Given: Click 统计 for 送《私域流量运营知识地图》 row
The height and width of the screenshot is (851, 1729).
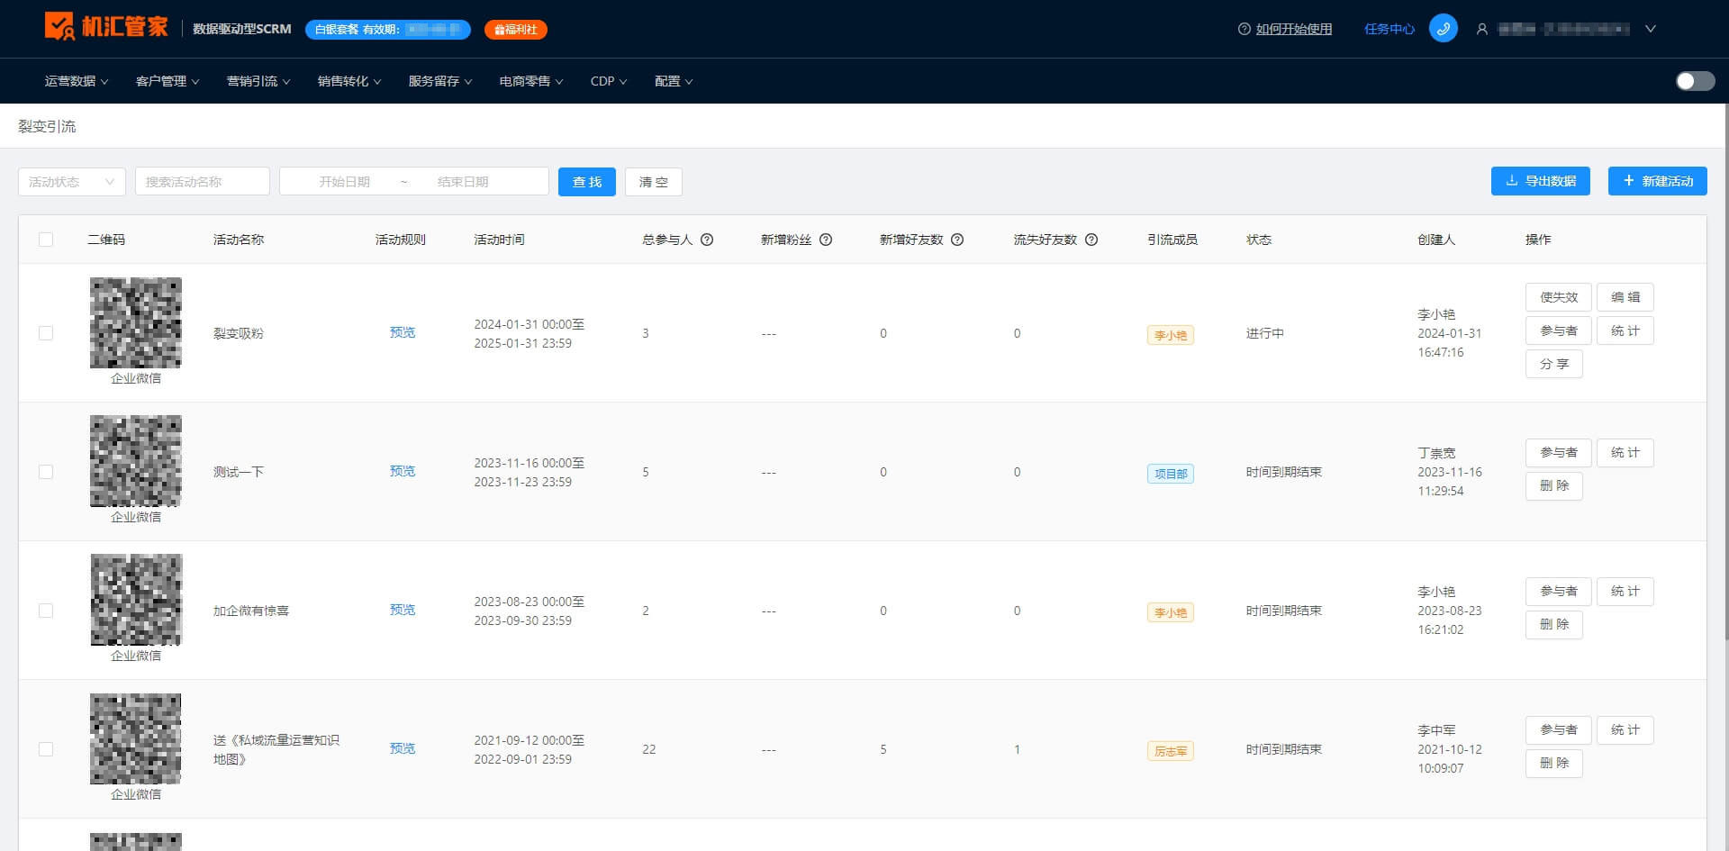Looking at the screenshot, I should (x=1625, y=729).
